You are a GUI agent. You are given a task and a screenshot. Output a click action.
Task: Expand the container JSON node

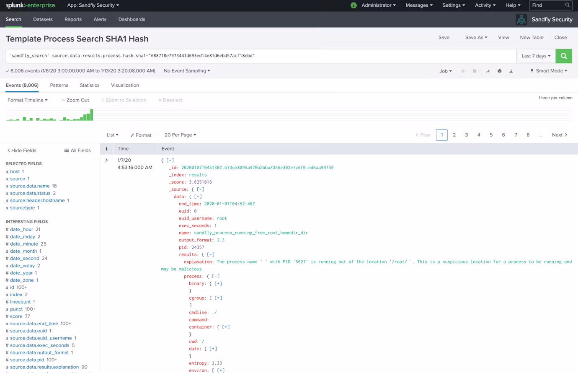[x=226, y=327]
